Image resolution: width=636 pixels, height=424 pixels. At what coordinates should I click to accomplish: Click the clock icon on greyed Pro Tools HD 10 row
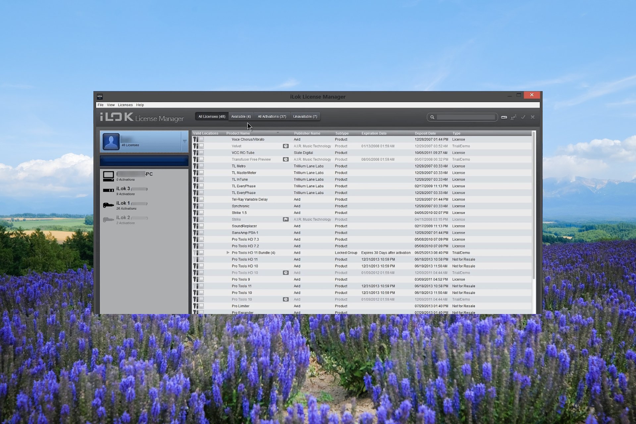pos(286,273)
